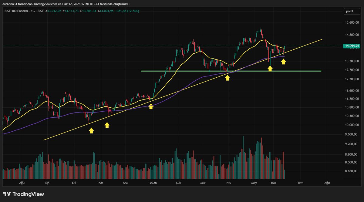Click the low value D13.801,34
This screenshot has width=364, height=202.
click(x=89, y=11)
